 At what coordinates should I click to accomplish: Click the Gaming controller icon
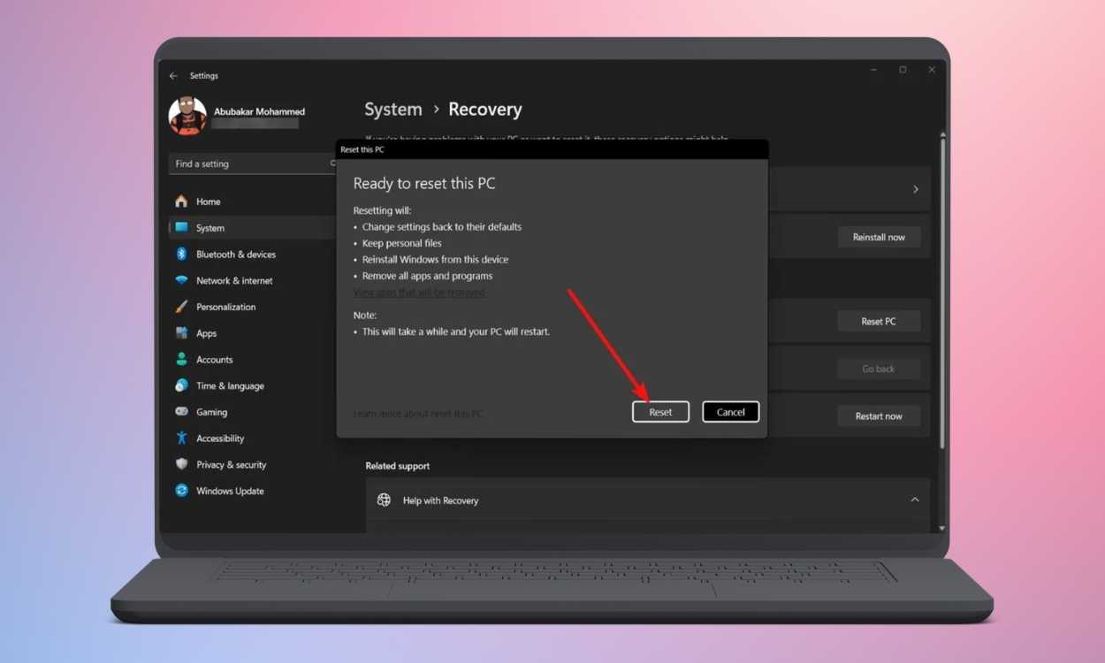click(x=181, y=412)
